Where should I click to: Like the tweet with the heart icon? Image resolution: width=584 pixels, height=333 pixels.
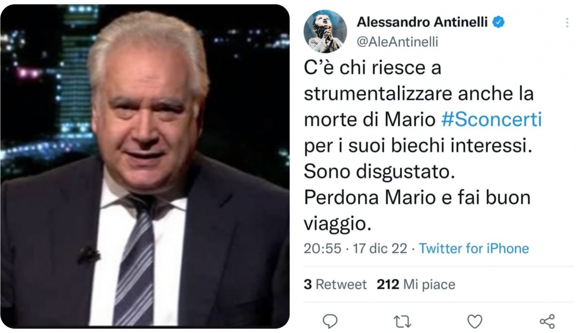(x=475, y=321)
